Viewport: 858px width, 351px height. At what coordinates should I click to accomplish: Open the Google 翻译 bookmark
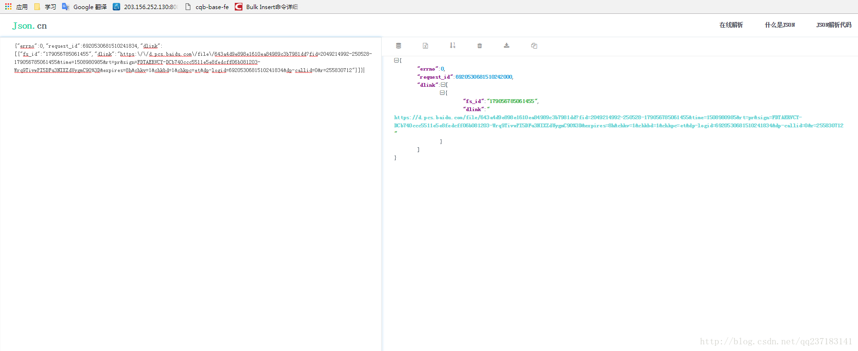click(84, 7)
